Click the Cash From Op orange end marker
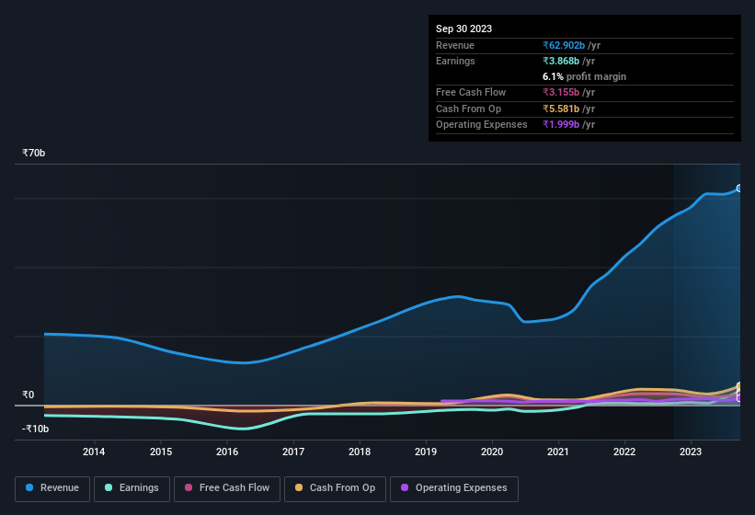The image size is (755, 515). coord(739,386)
